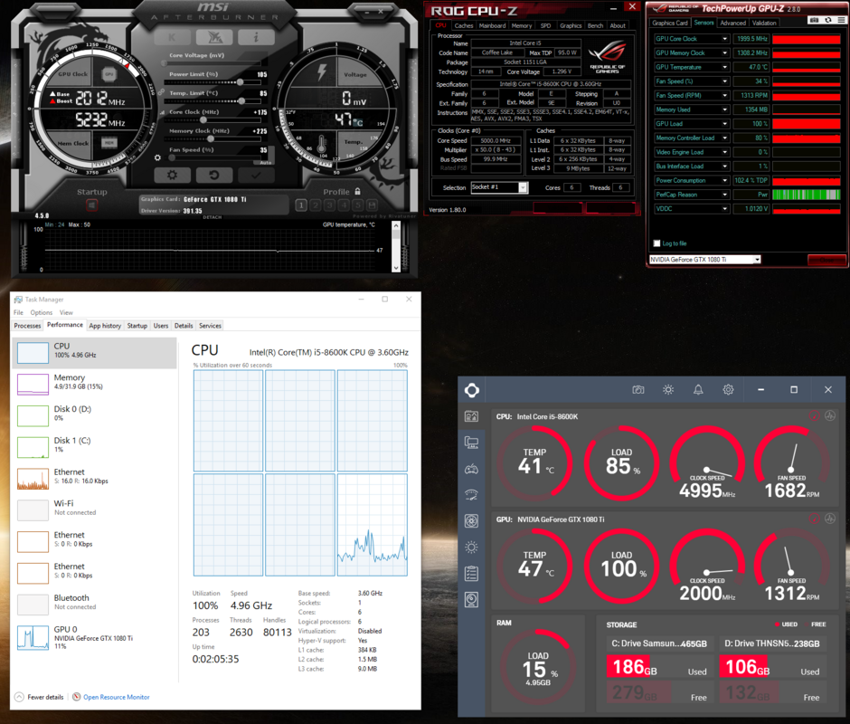
Task: Toggle the Afterburner Profile lock
Action: point(357,192)
